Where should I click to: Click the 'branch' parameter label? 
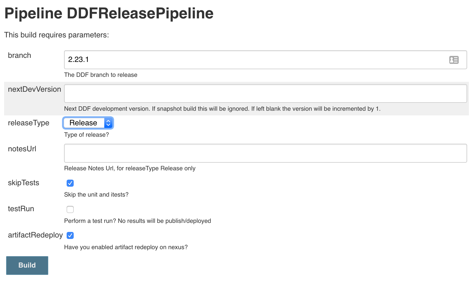tap(20, 55)
